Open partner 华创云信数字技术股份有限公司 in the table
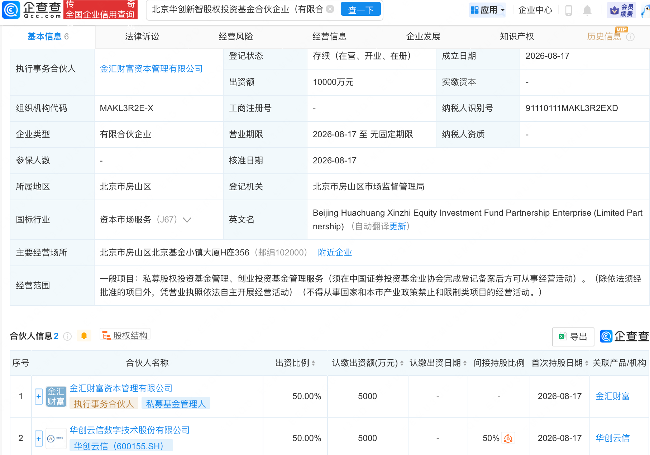This screenshot has height=455, width=650. pyautogui.click(x=130, y=430)
